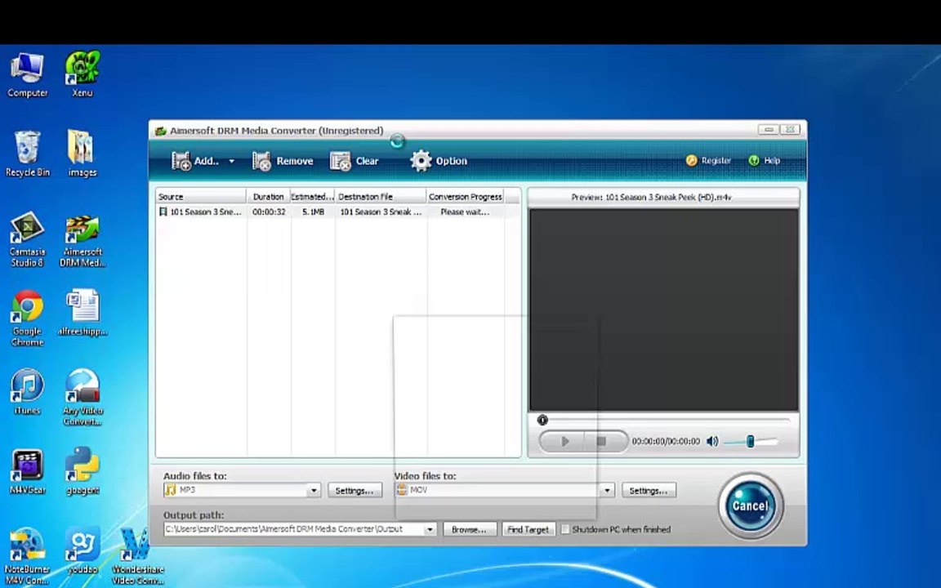Open the images folder on desktop
Viewport: 941px width, 588px height.
83,154
